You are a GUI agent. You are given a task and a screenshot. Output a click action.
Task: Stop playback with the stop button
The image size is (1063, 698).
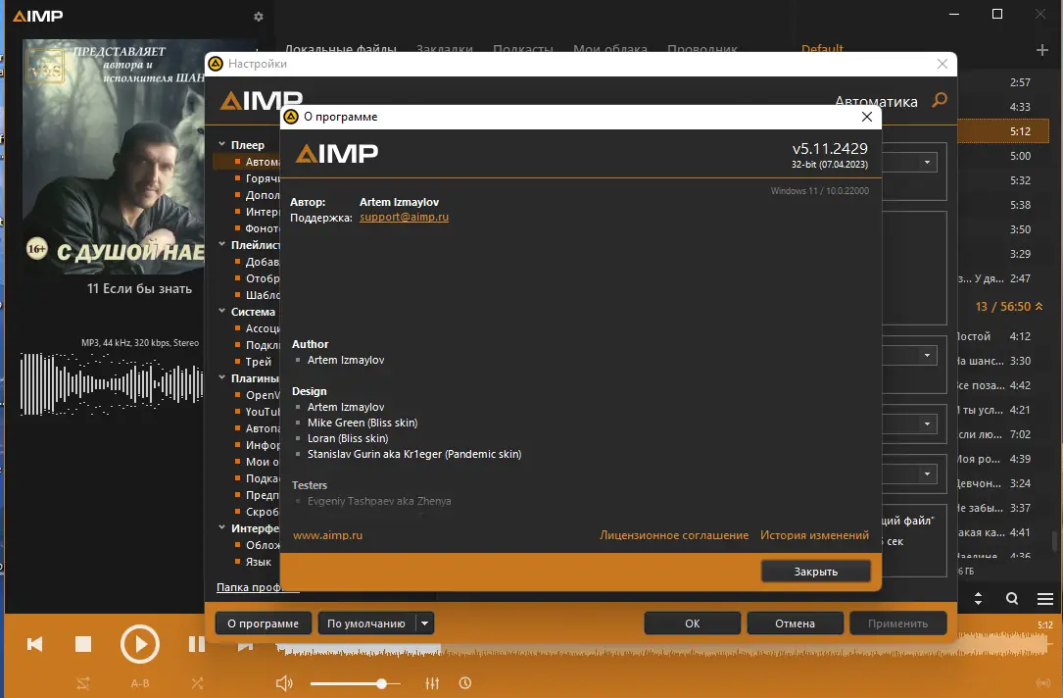click(x=83, y=643)
